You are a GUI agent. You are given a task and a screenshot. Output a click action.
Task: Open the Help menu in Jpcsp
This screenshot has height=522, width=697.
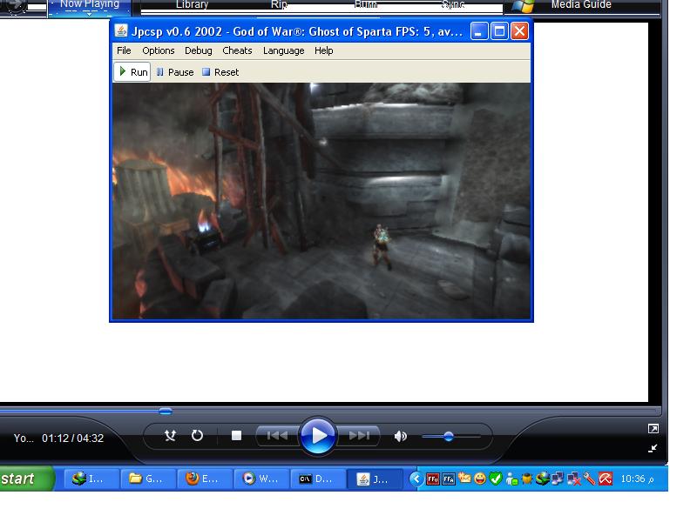[x=323, y=50]
